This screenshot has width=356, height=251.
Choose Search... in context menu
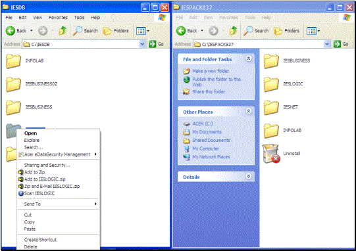coord(58,147)
